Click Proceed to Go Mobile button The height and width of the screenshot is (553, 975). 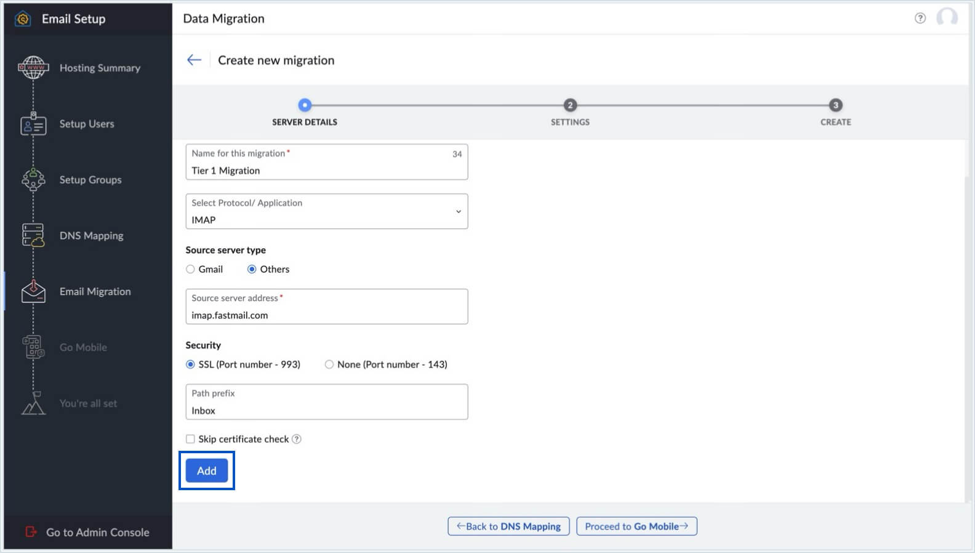pyautogui.click(x=636, y=527)
